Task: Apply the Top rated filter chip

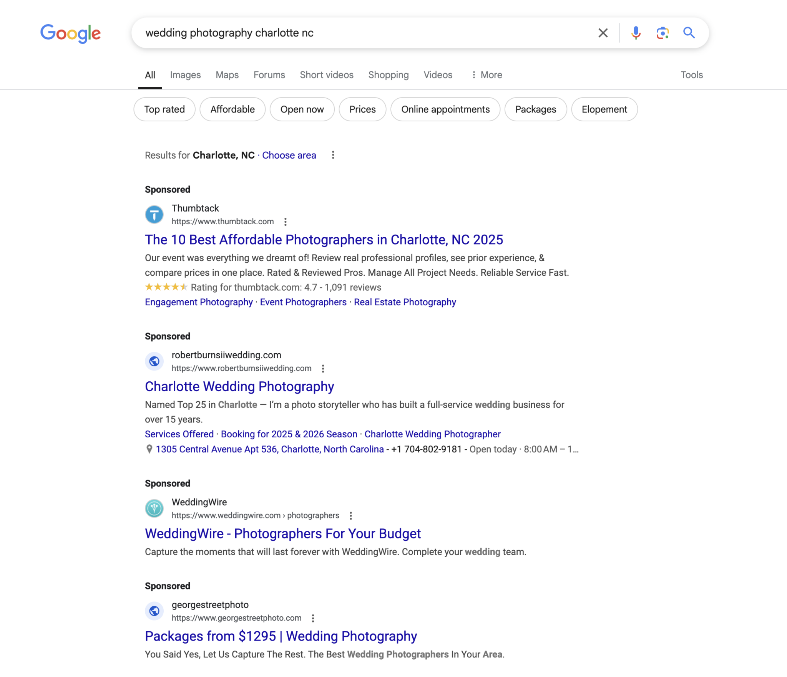Action: 164,109
